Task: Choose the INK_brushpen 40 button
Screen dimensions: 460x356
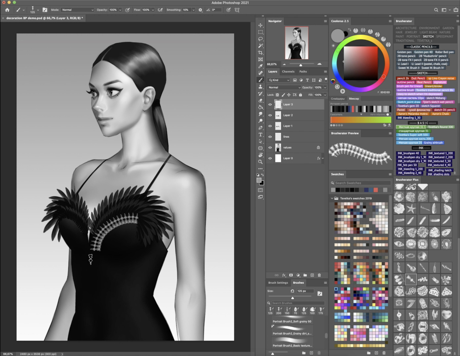Action: 408,153
